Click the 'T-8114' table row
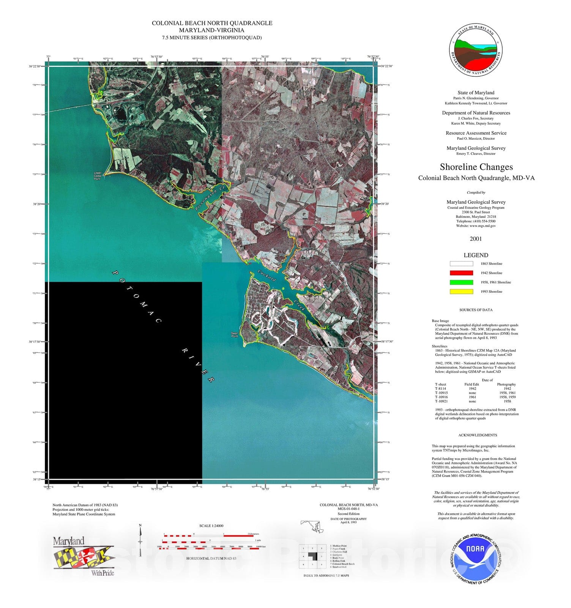The image size is (571, 608). point(475,389)
